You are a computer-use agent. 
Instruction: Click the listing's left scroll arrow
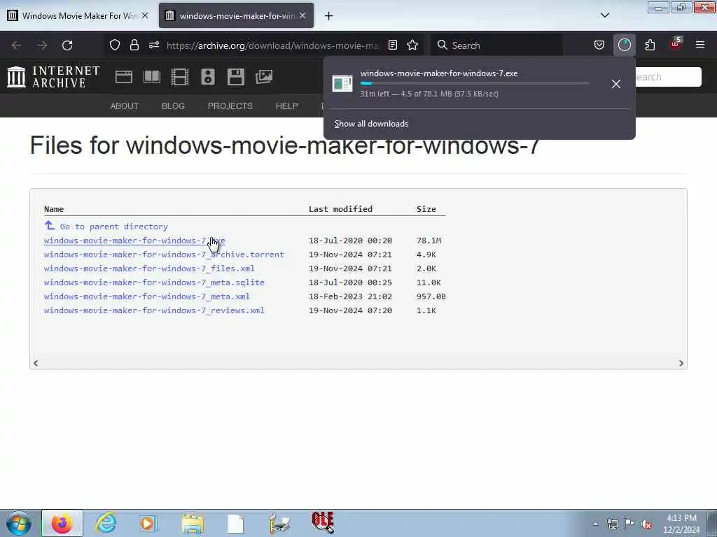pyautogui.click(x=36, y=363)
